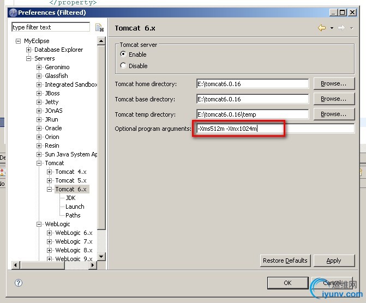Viewport: 366px width, 303px height.
Task: Click the tree scrollbar down arrow
Action: click(x=101, y=257)
